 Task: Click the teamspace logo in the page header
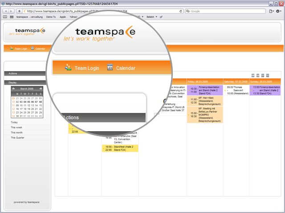tap(28, 31)
